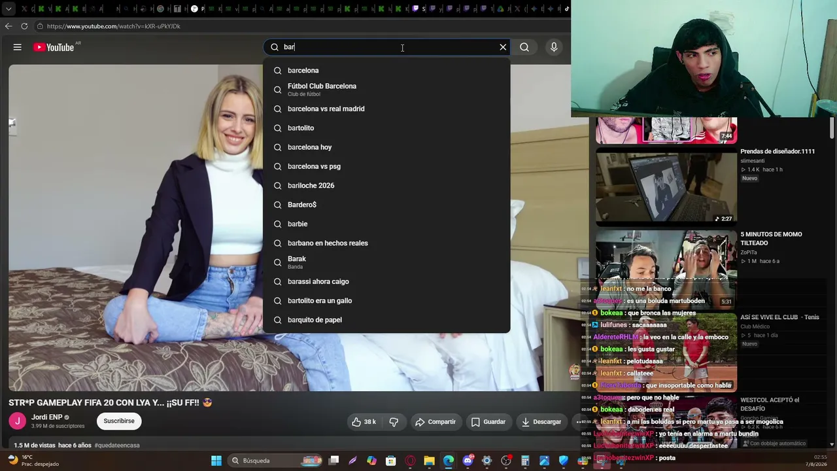Open the weather widget showing 16°C
The height and width of the screenshot is (471, 837).
pyautogui.click(x=33, y=461)
